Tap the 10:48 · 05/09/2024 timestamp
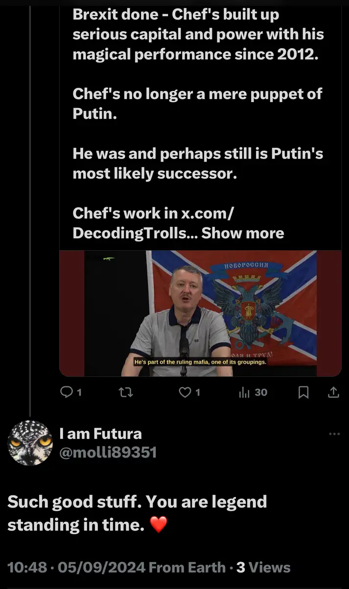The height and width of the screenshot is (589, 349). (x=76, y=568)
